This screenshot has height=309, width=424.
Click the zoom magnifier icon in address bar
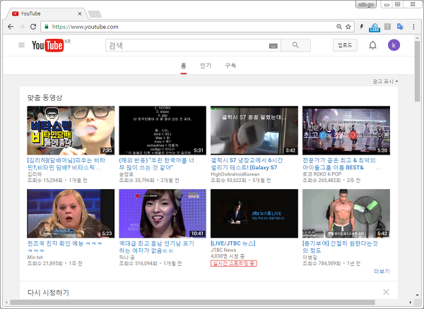coord(339,26)
